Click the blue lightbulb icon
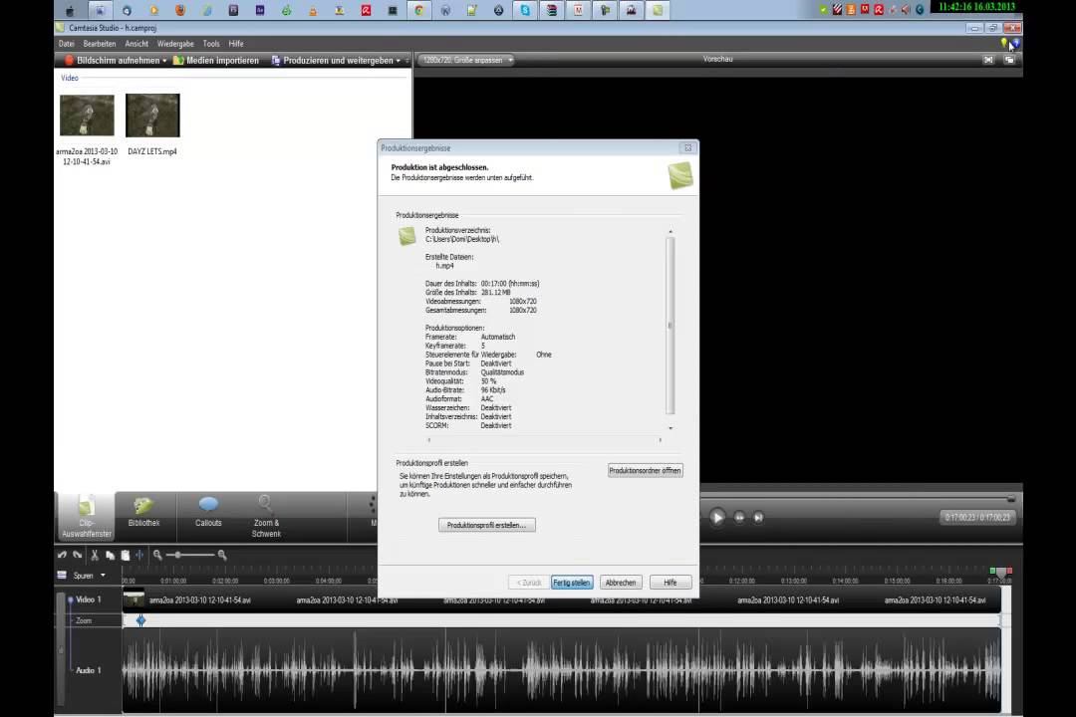 point(1015,43)
